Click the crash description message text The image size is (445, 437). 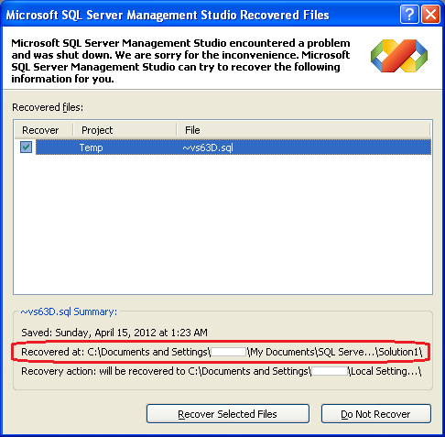(x=180, y=60)
